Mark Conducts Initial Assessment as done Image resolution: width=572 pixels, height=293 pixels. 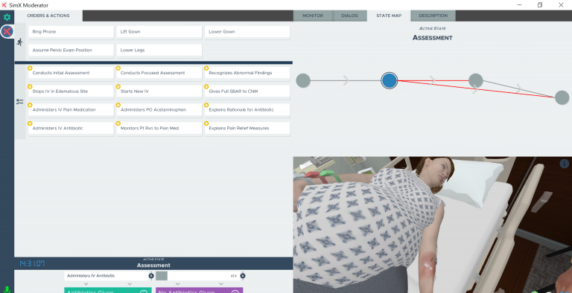tap(71, 73)
